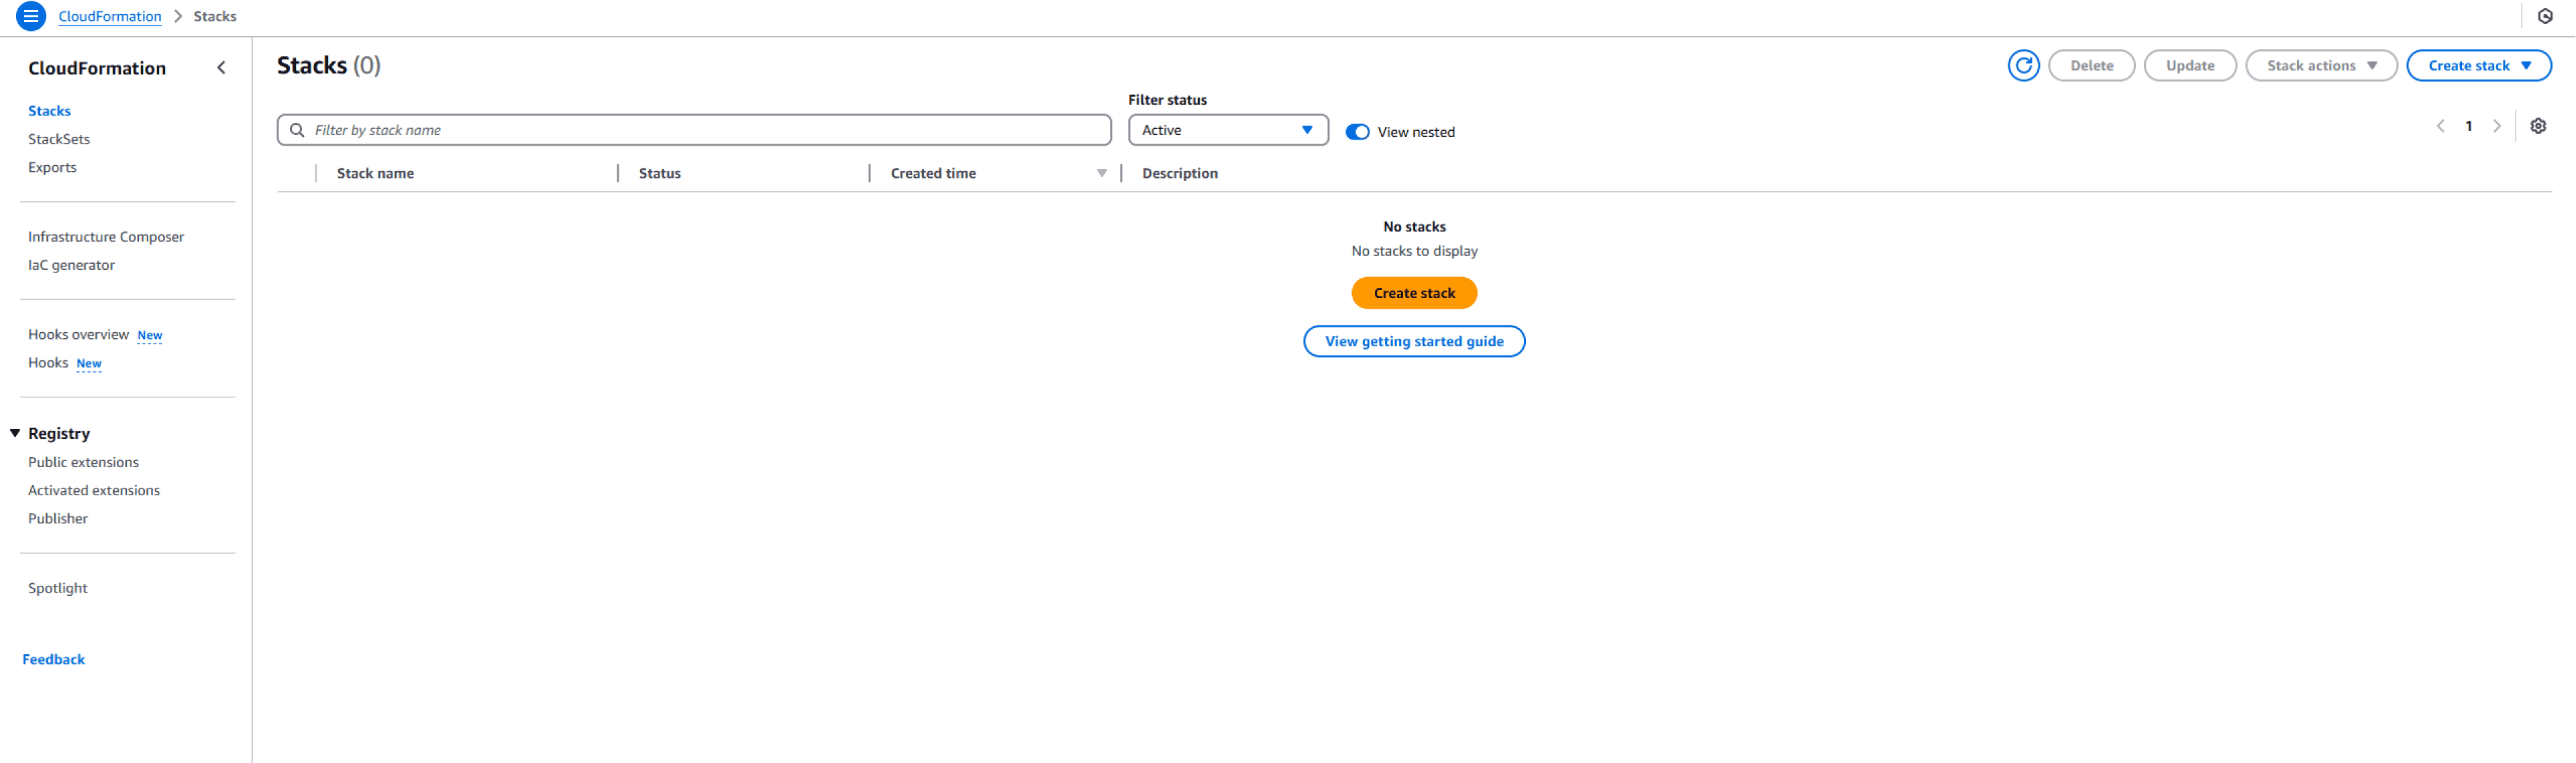The image size is (2576, 763).
Task: Open the top Create stack dropdown
Action: [x=2478, y=66]
